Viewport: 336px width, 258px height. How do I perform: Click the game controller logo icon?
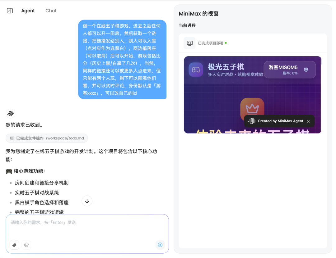click(196, 70)
